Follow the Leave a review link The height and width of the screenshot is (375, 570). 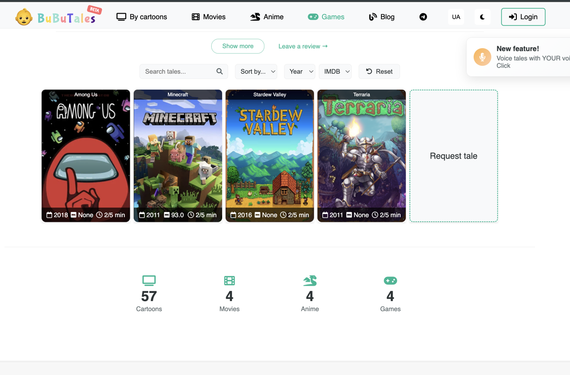click(303, 46)
